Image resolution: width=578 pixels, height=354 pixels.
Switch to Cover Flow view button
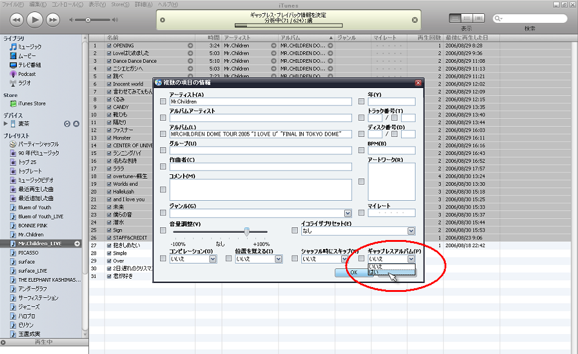pos(479,19)
